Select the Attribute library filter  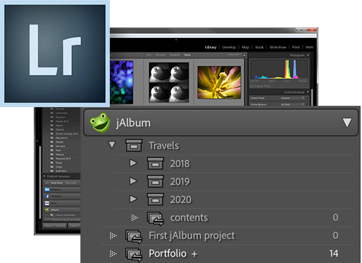(161, 55)
